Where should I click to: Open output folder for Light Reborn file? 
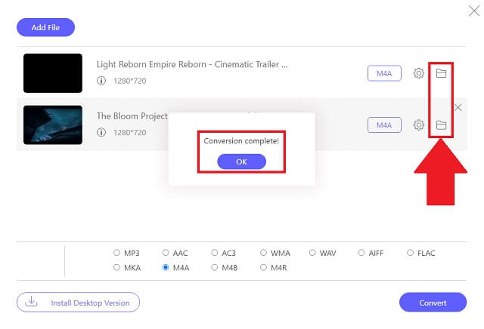[x=441, y=73]
